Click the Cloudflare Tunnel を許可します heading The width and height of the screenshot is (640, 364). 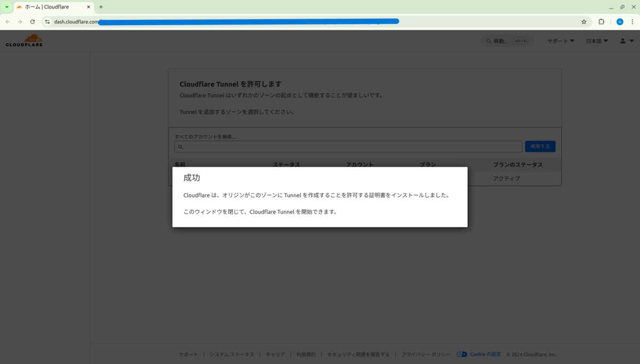pyautogui.click(x=230, y=84)
